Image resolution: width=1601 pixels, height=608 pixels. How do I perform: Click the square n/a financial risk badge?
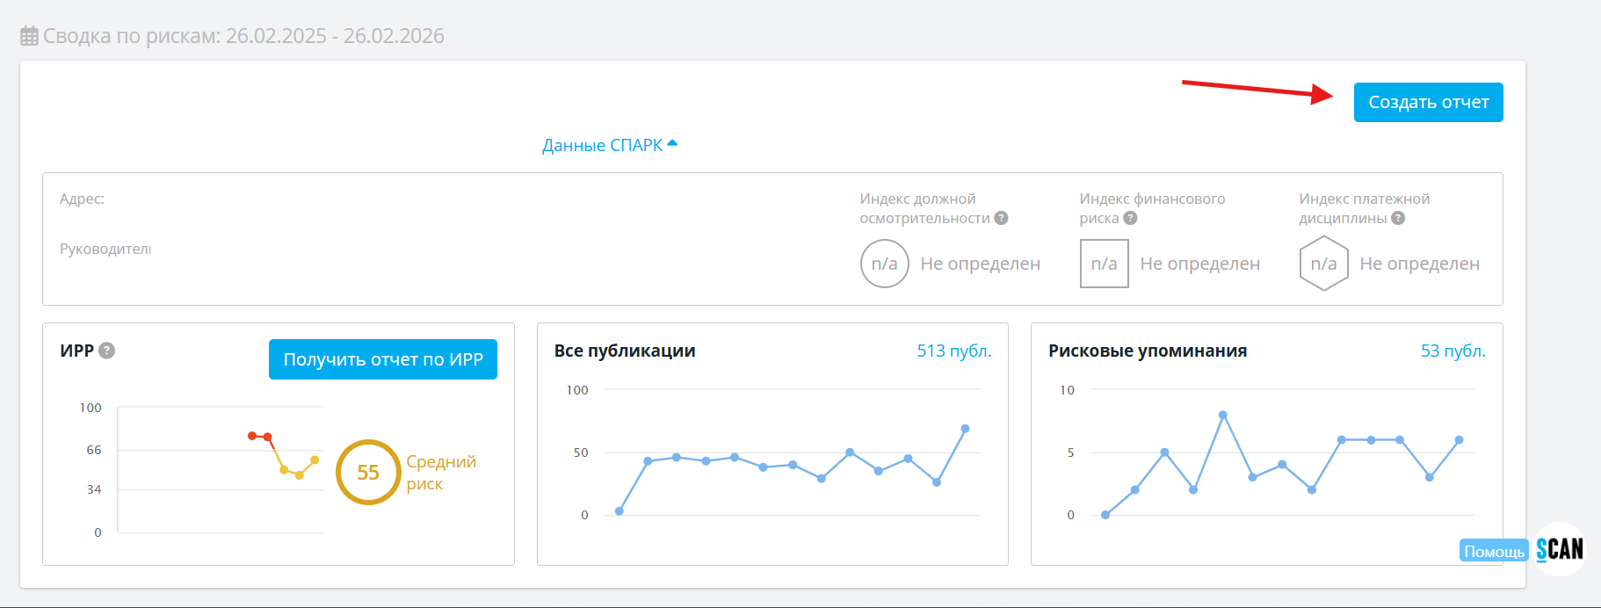coord(1104,264)
